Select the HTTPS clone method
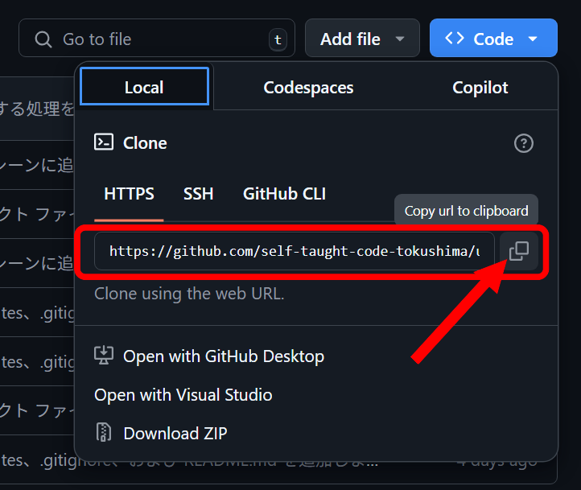Screen dimensions: 581x490 (129, 194)
